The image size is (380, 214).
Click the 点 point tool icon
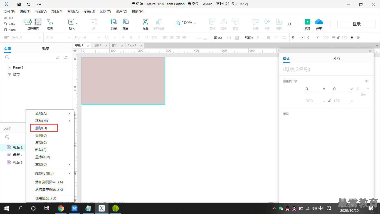click(94, 22)
